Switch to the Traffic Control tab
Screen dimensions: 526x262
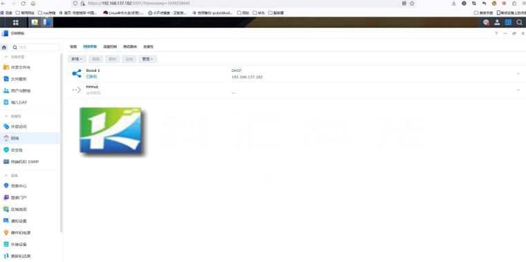tap(110, 46)
